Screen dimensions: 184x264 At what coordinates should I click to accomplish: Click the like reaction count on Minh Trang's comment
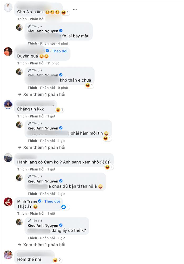(65, 207)
